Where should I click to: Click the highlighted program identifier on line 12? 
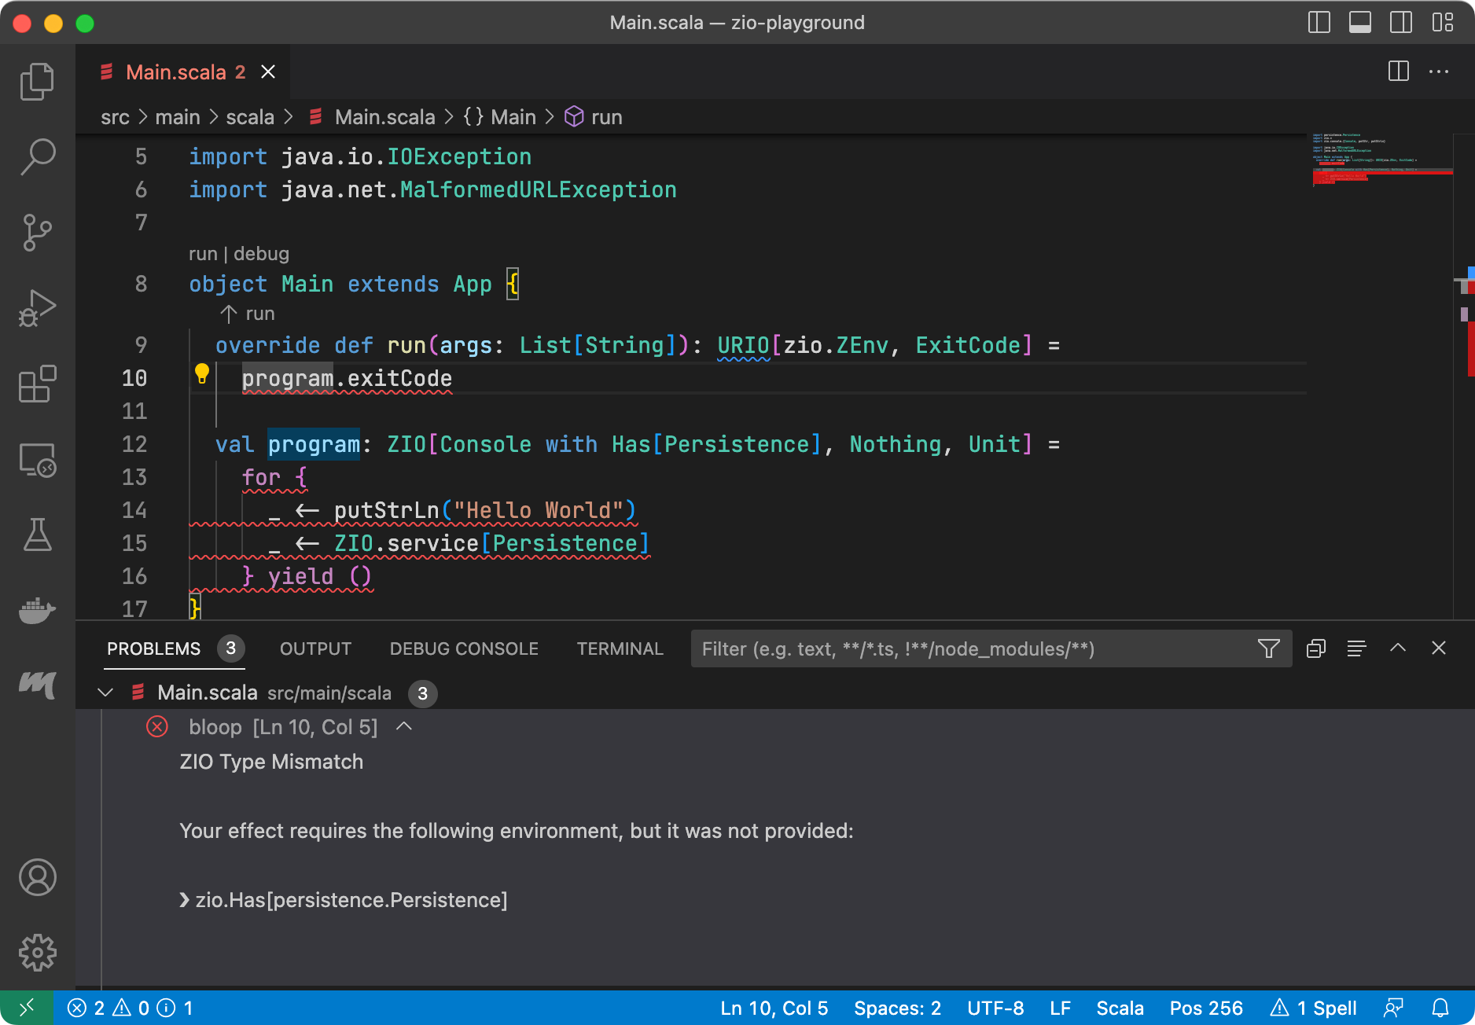[314, 444]
